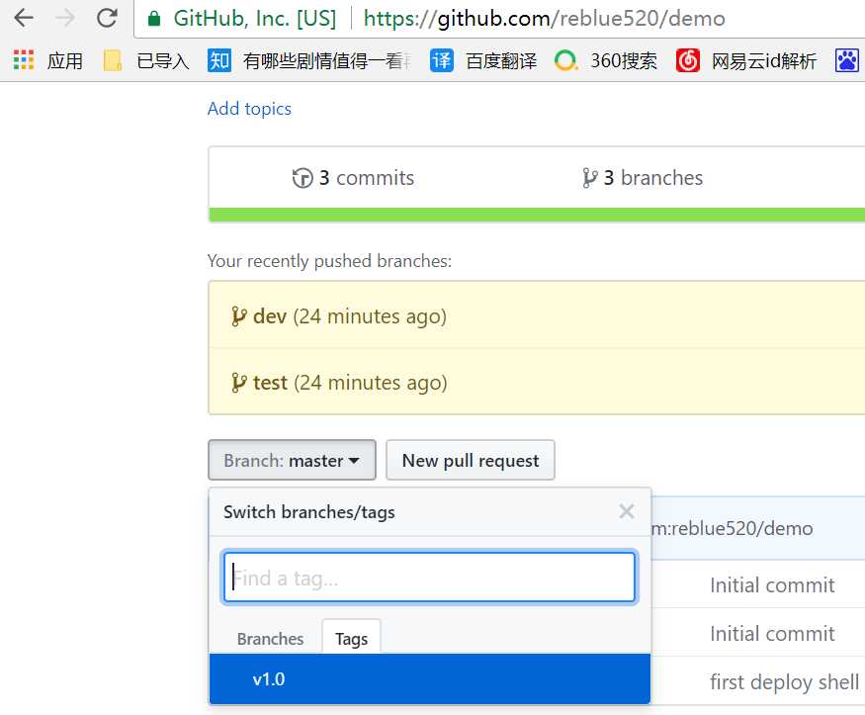Open the 已导入 bookmarks folder

[146, 61]
